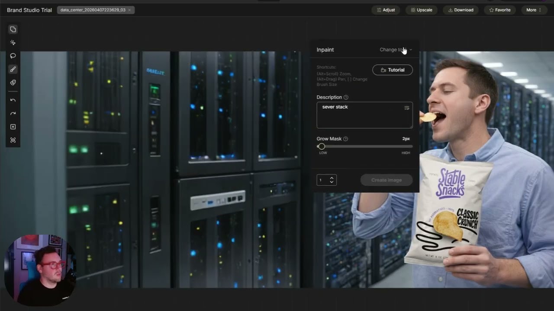Select the paint brush mask tool

pos(13,69)
